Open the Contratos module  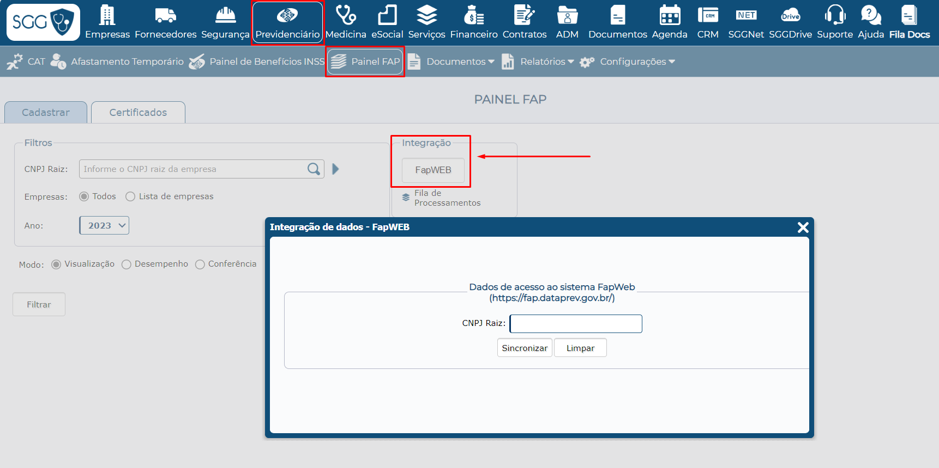(x=525, y=22)
